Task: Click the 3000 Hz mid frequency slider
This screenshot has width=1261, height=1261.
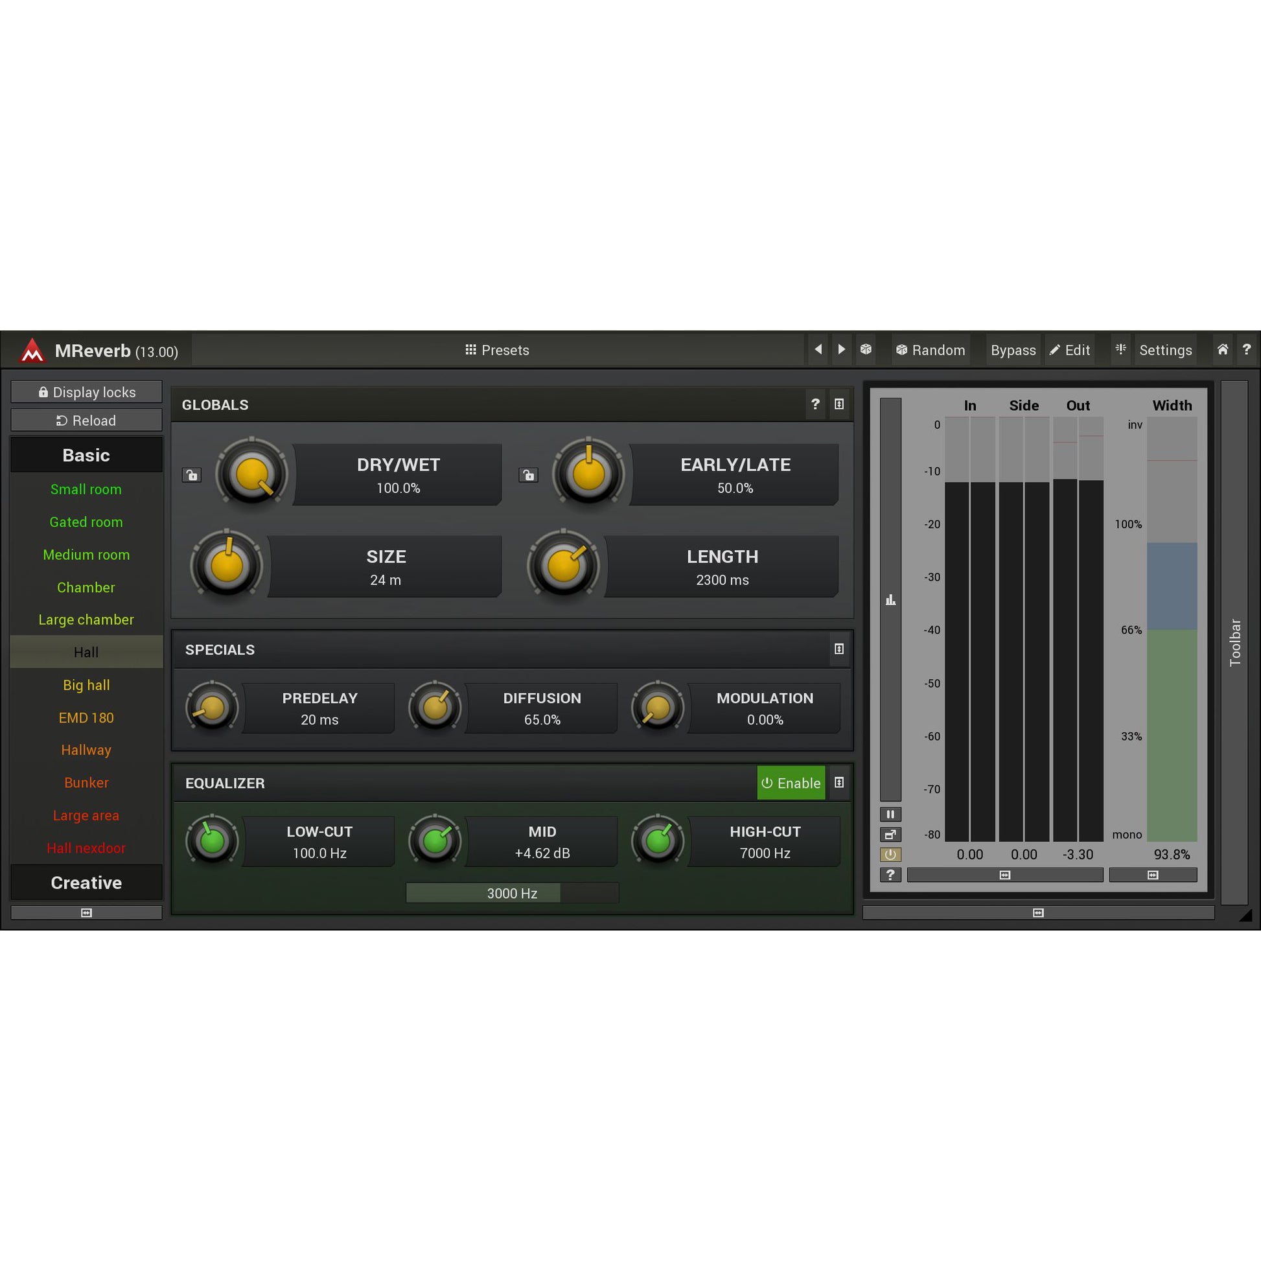Action: pos(512,893)
